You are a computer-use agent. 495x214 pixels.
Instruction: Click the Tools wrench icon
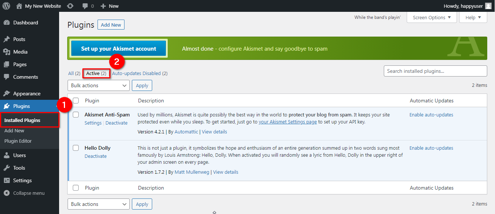pos(7,168)
